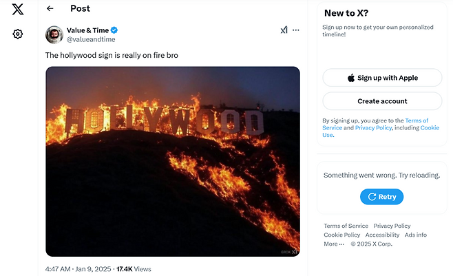Open Accessibility footer link
The height and width of the screenshot is (276, 453).
point(382,235)
